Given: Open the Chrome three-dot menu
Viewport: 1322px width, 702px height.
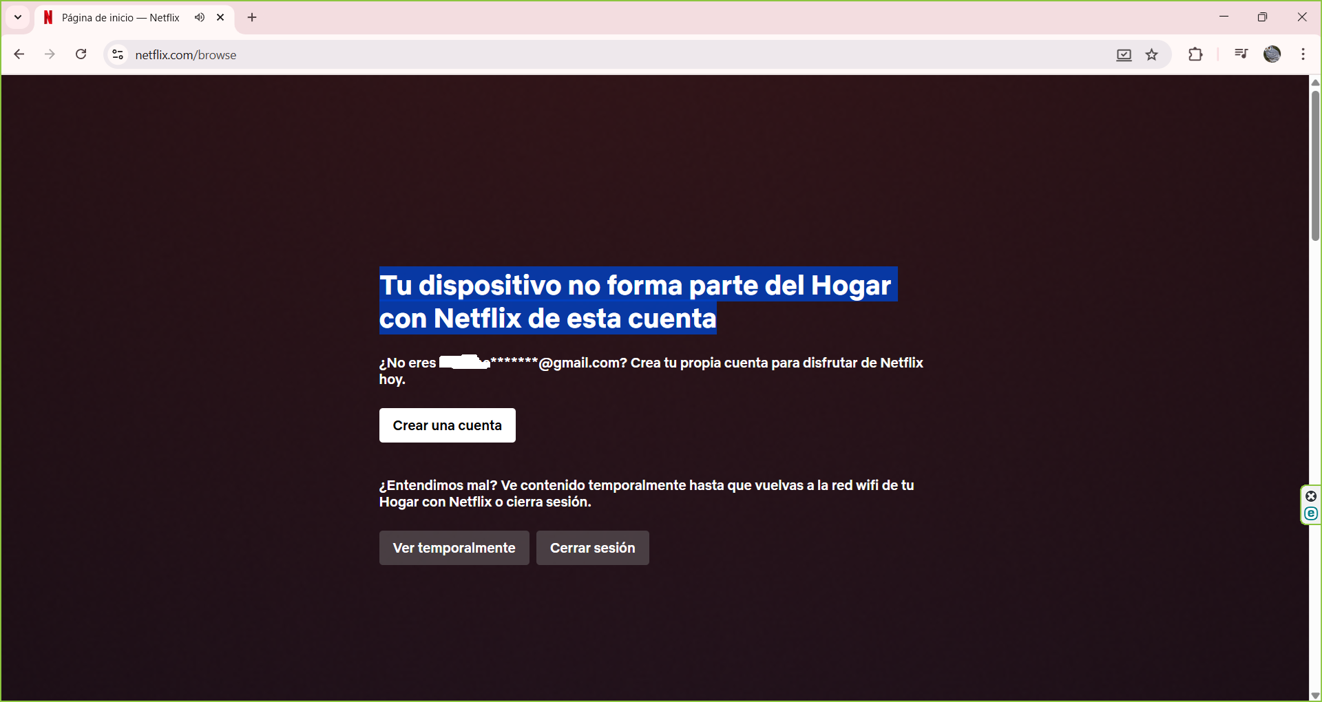Looking at the screenshot, I should click(1303, 54).
